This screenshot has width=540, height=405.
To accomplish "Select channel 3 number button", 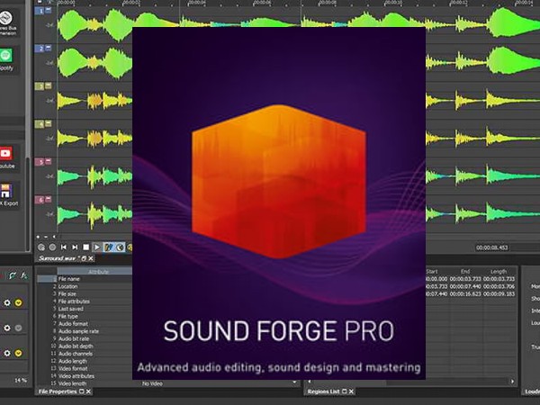I will [x=40, y=86].
